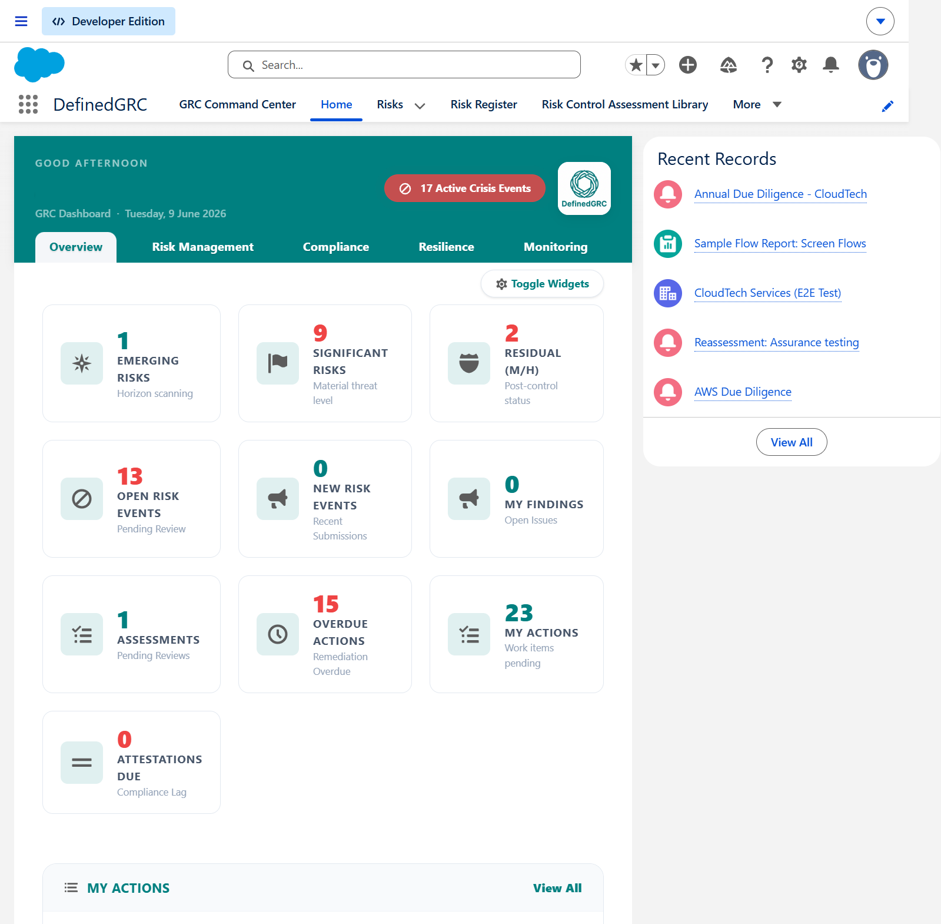Click the Attestations Due lines icon
This screenshot has width=941, height=924.
82,763
